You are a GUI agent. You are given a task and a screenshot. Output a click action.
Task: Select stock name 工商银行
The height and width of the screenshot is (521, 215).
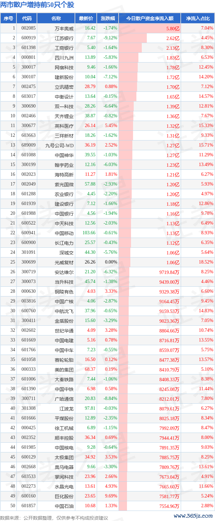click(x=64, y=48)
